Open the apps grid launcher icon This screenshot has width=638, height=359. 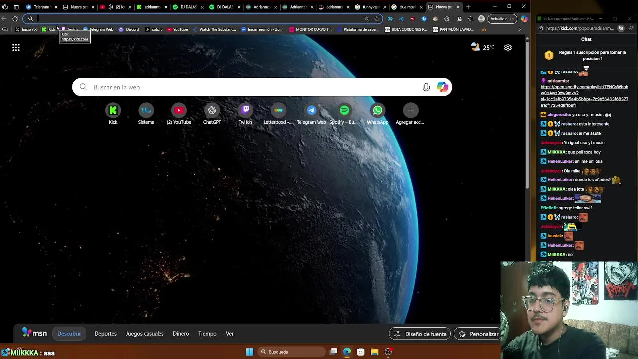pos(16,48)
